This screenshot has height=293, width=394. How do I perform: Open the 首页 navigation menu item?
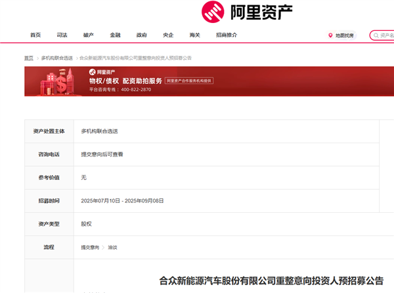pos(35,35)
